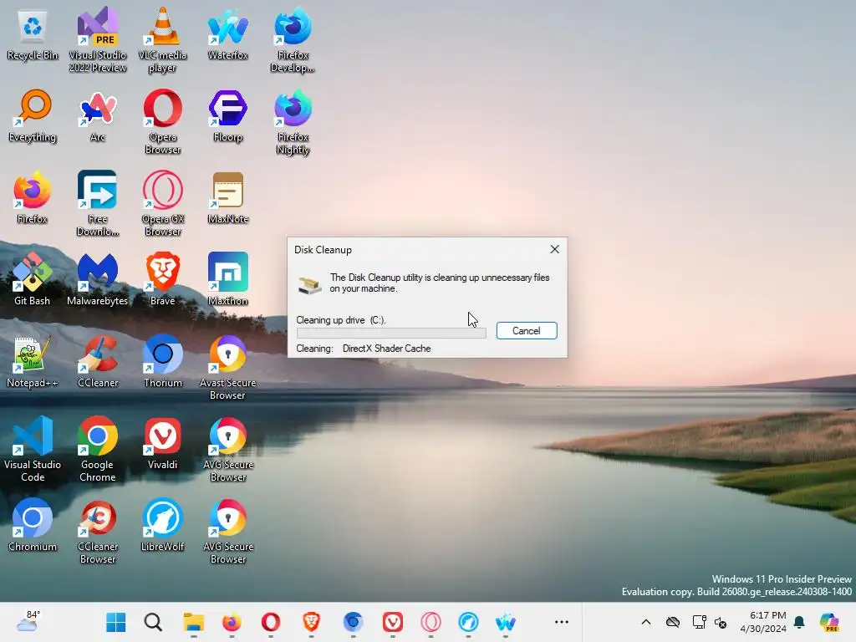Select the Firefox Nightly desktop shortcut

pos(293,122)
